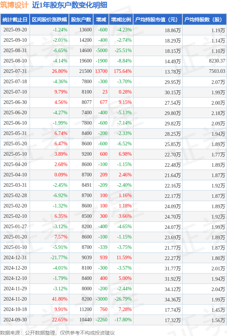This screenshot has height=336, width=227.
Task: Select the 统计截止日 column header
Action: pyautogui.click(x=15, y=20)
